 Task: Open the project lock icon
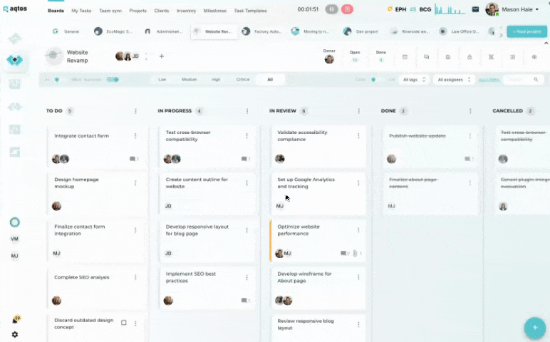[x=469, y=57]
